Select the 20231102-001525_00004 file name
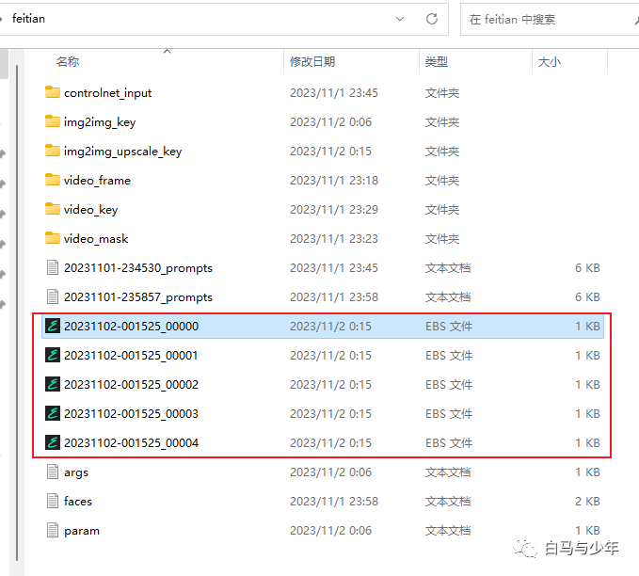The height and width of the screenshot is (576, 639). (131, 442)
